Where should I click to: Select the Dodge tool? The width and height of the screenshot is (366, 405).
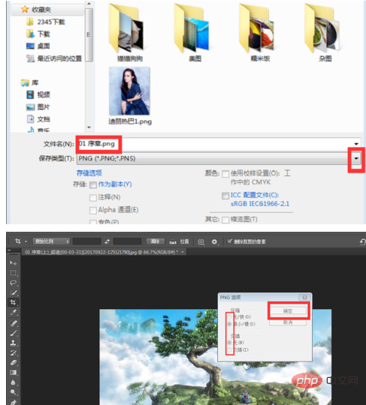[x=13, y=392]
